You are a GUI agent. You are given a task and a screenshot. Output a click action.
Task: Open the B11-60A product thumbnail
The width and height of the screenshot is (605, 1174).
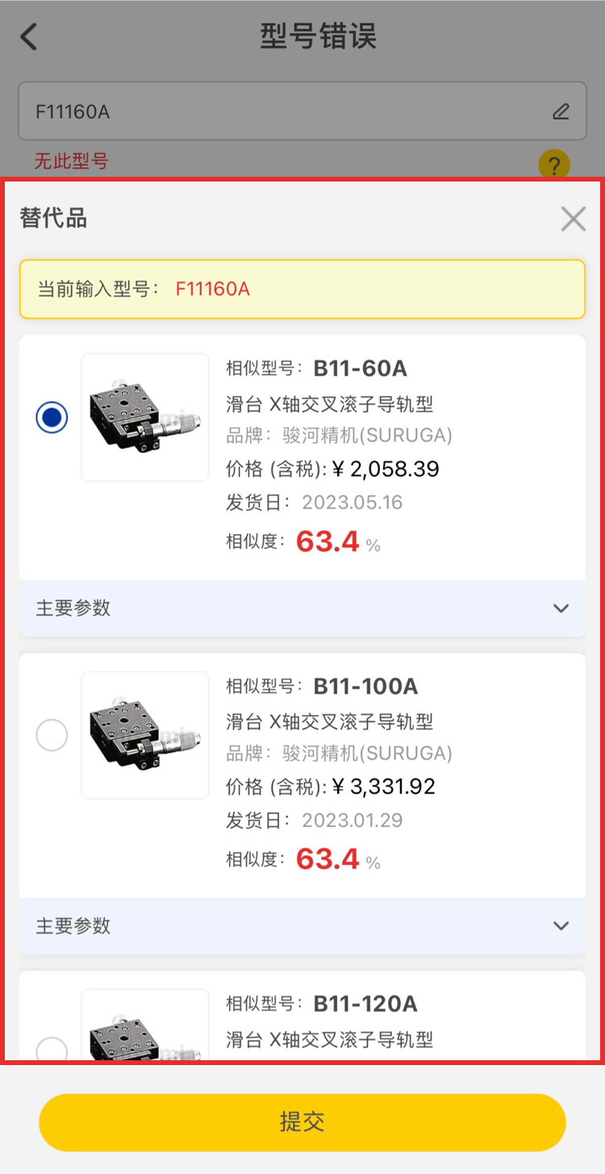(145, 417)
